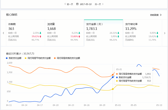Image resolution: width=168 pixels, height=110 pixels.
Task: Click the orange data point on 05-01
Action: [113, 75]
